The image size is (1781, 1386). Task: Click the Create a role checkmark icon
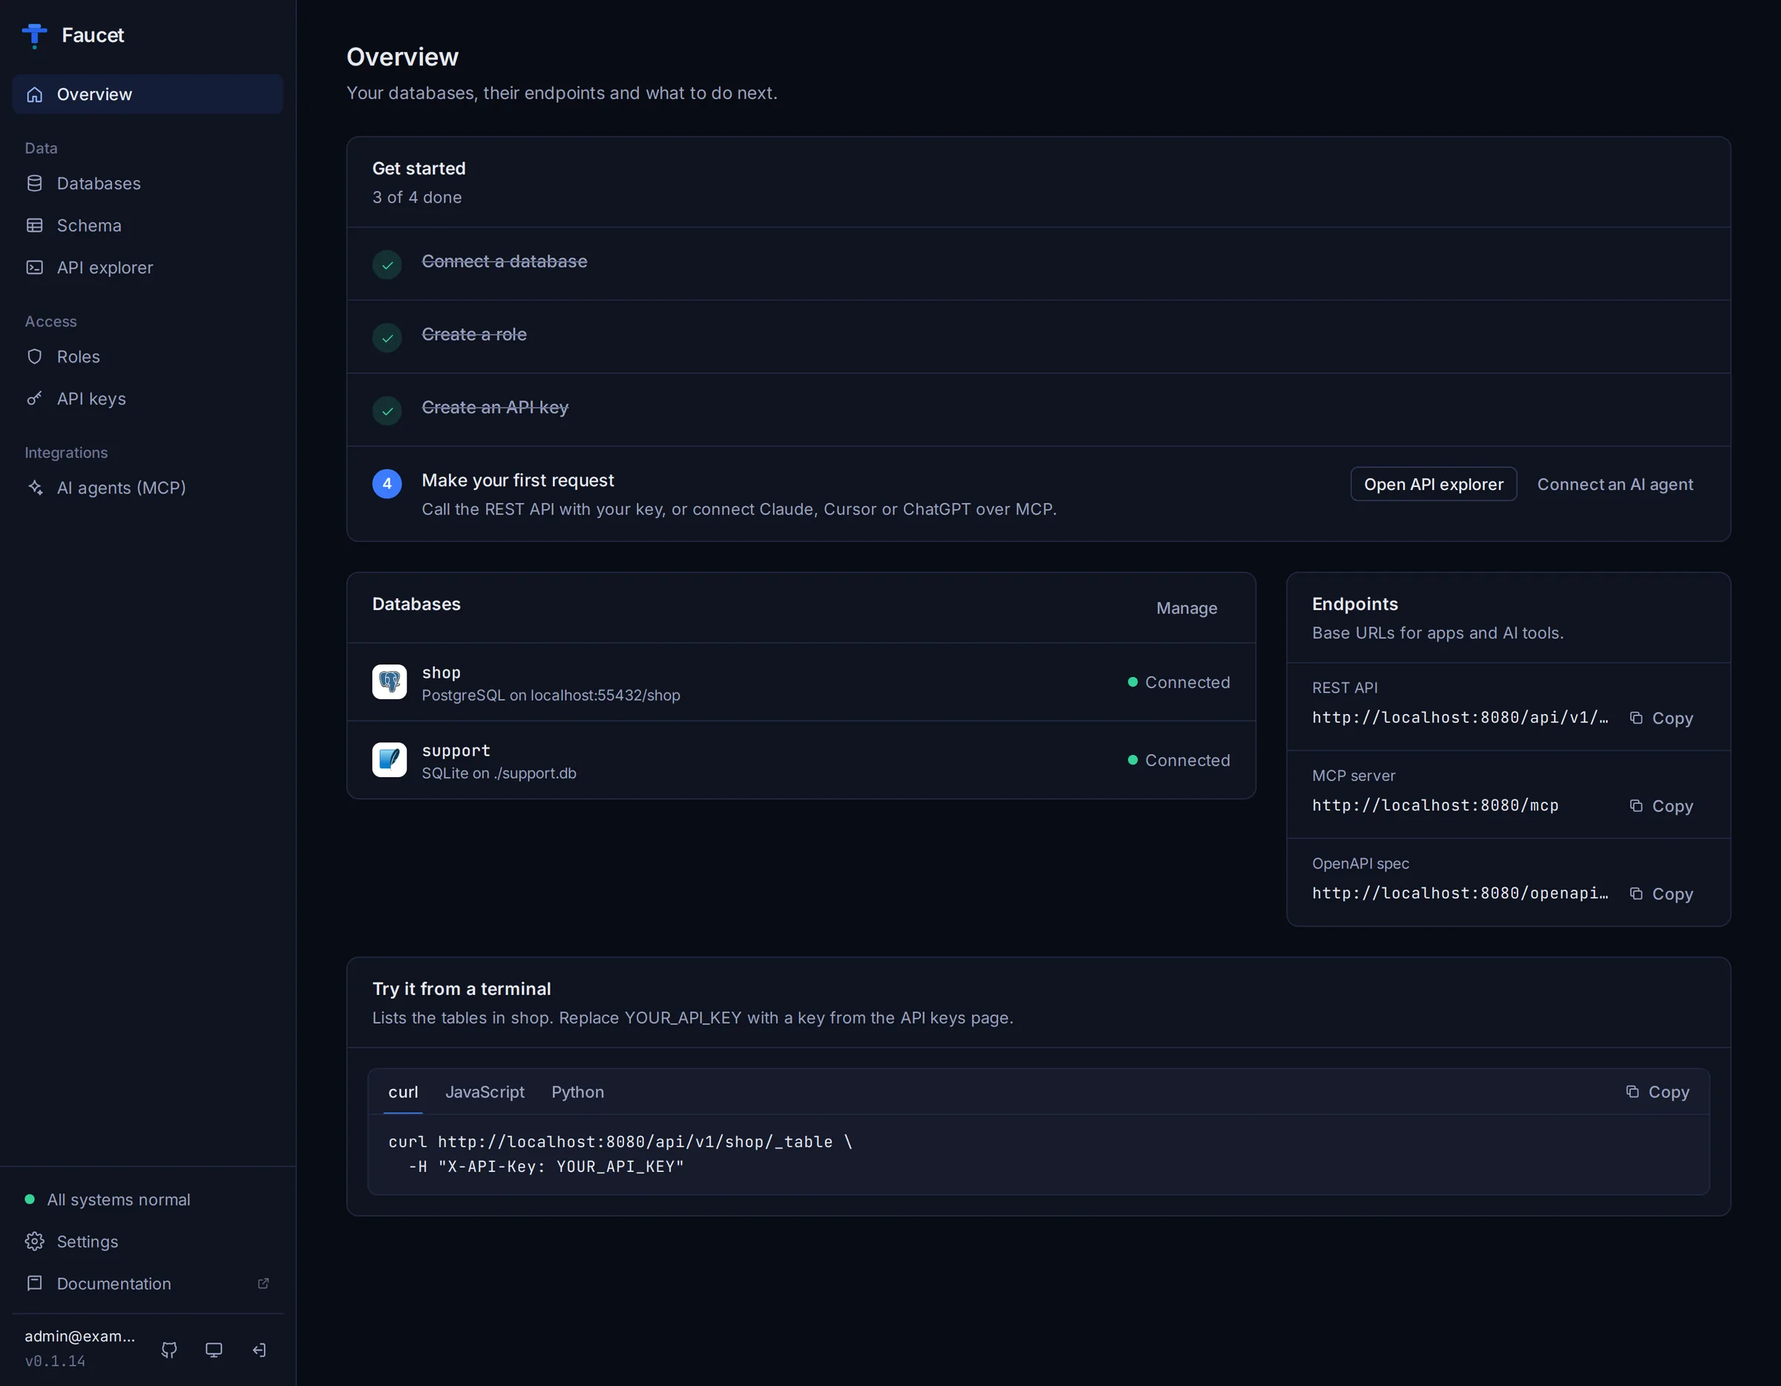pyautogui.click(x=387, y=338)
